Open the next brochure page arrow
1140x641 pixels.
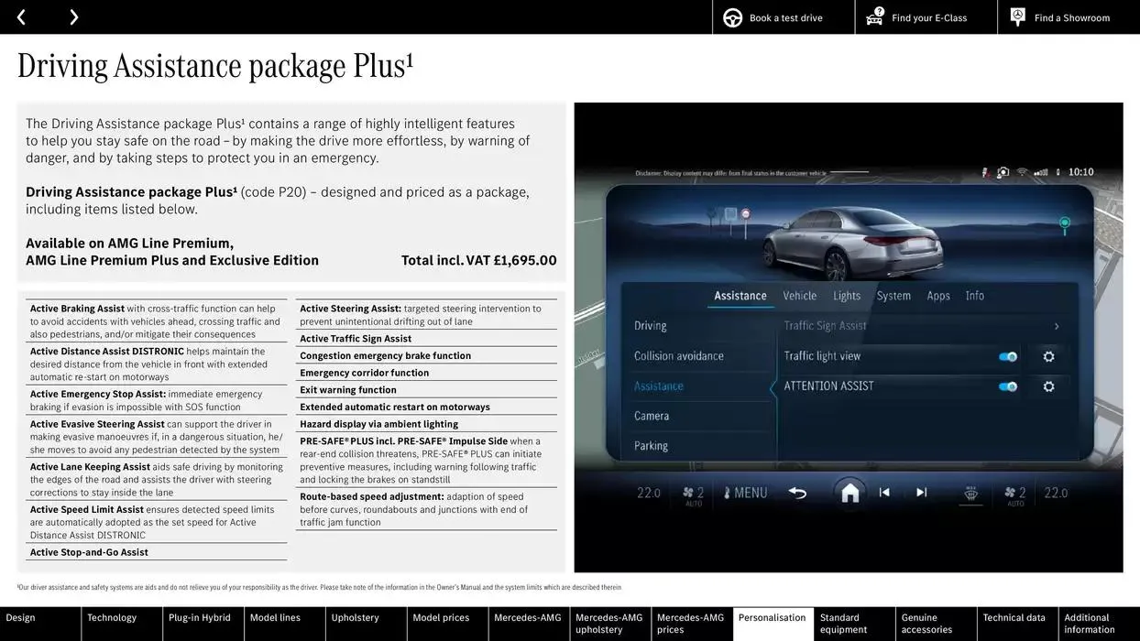tap(72, 16)
